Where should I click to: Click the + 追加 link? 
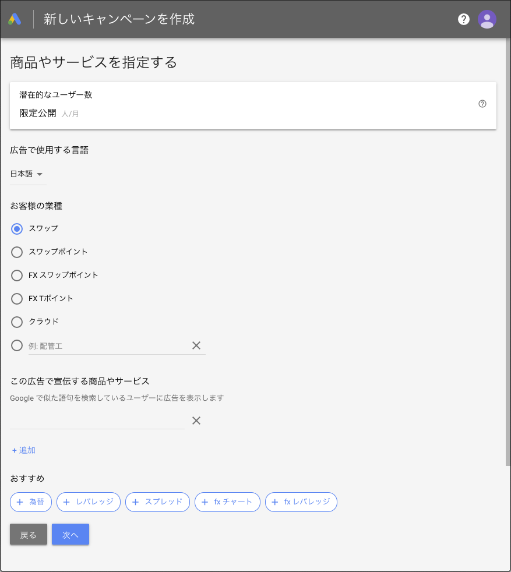pos(24,450)
